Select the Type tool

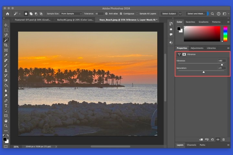[6, 106]
